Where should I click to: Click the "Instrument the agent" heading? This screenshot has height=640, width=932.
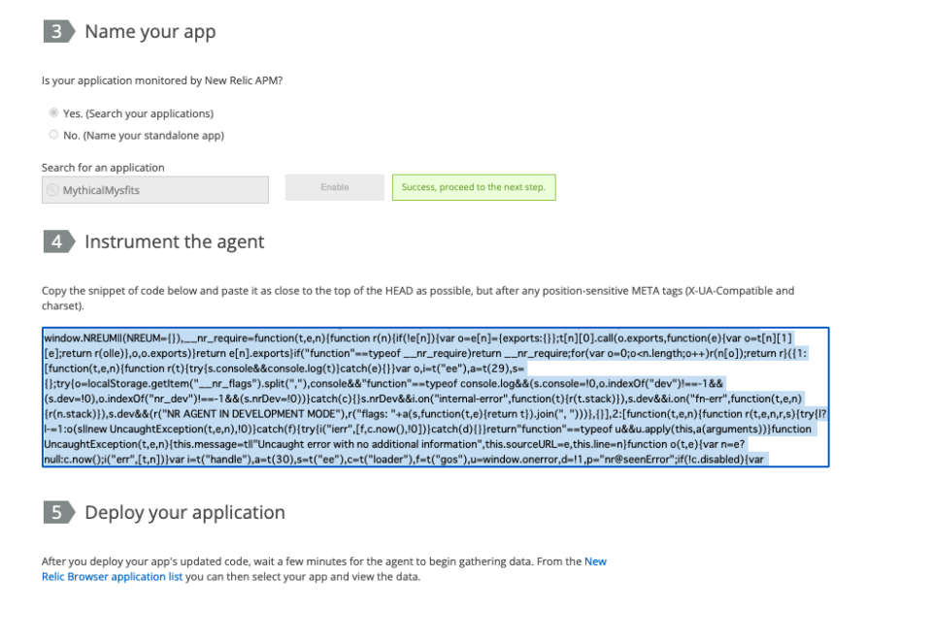click(x=177, y=242)
